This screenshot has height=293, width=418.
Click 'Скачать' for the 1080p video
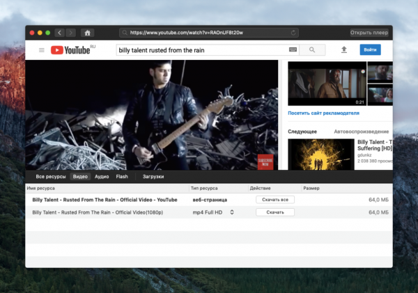(275, 212)
